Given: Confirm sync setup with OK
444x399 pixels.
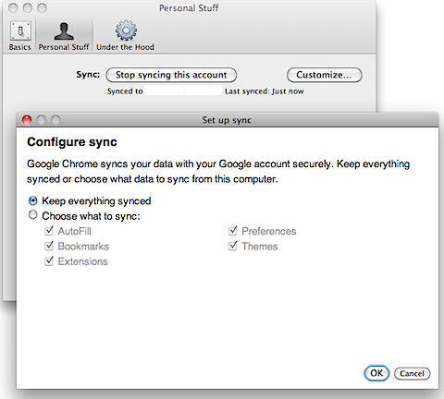Looking at the screenshot, I should point(376,373).
